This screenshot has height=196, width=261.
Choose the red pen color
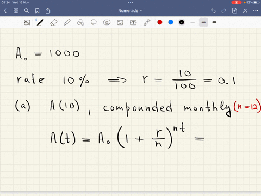click(x=160, y=22)
